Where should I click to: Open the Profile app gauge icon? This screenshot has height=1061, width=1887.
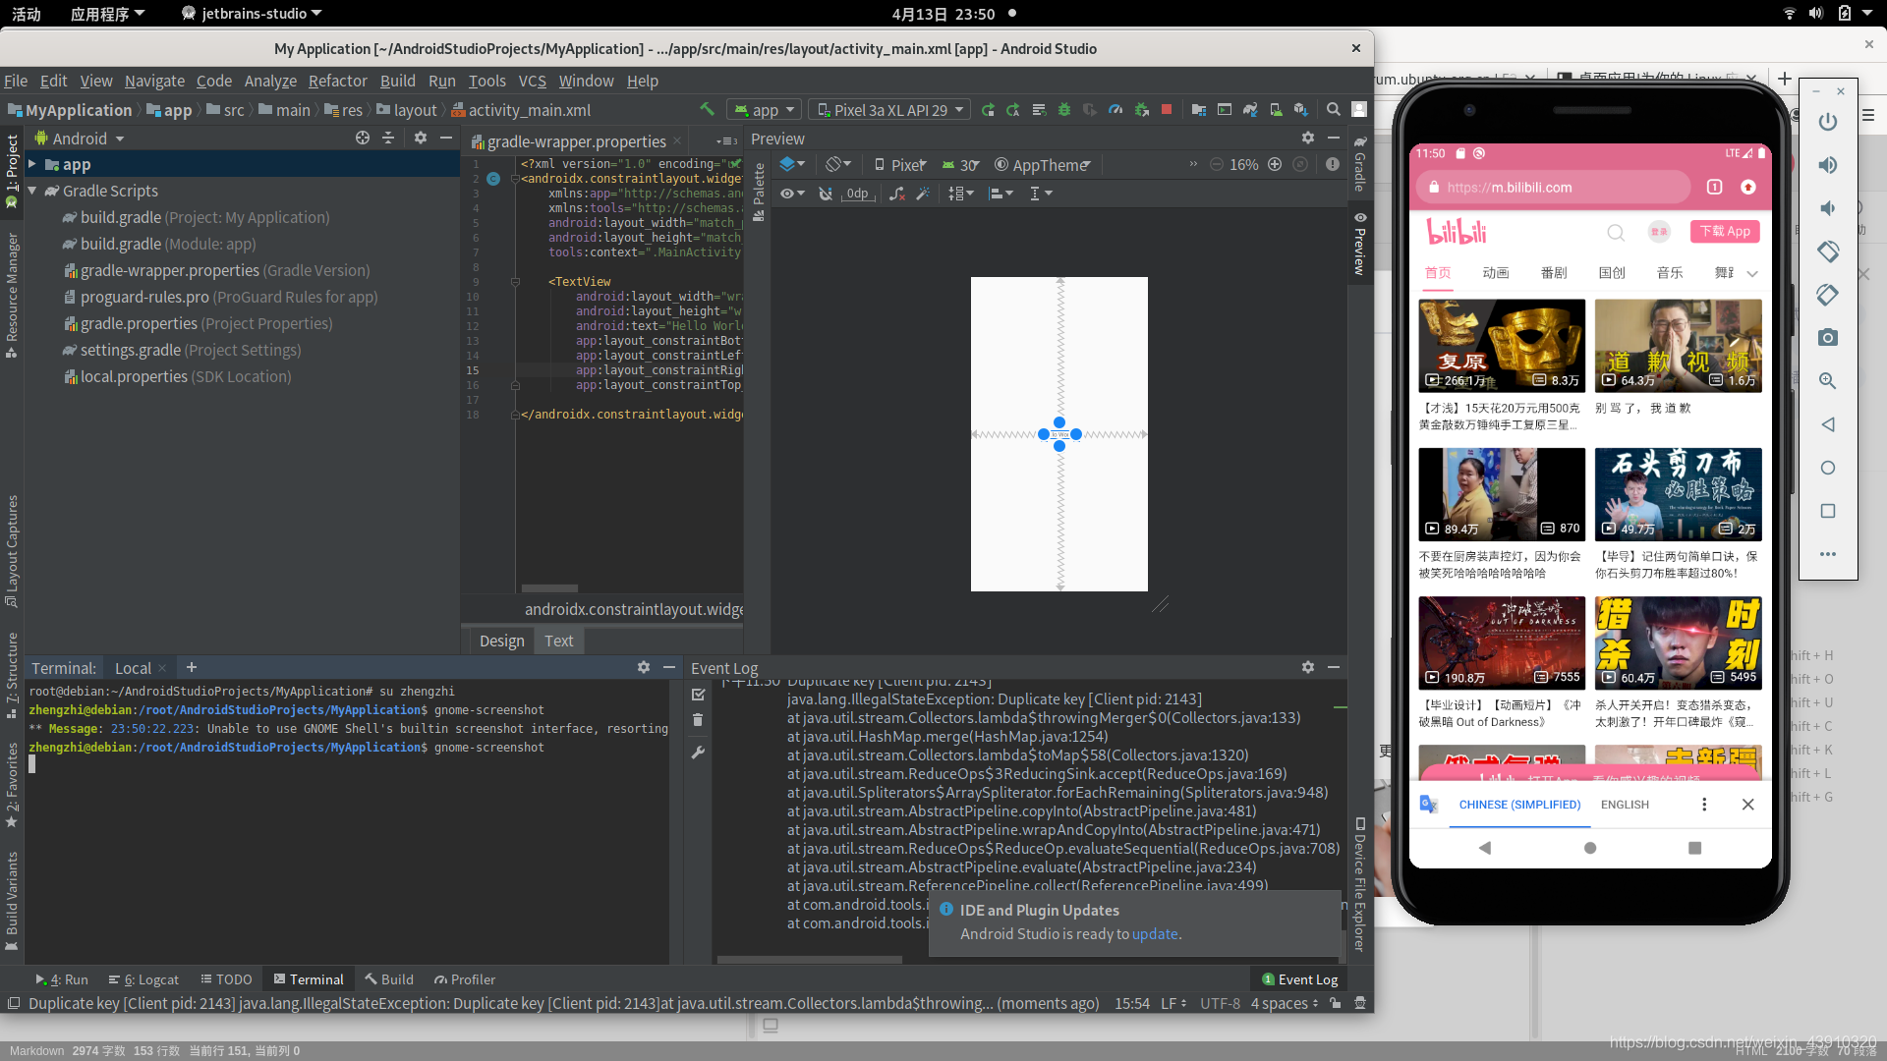tap(1115, 110)
